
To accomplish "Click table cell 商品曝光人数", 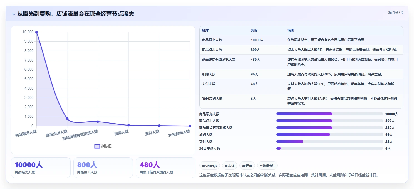I will (x=212, y=40).
